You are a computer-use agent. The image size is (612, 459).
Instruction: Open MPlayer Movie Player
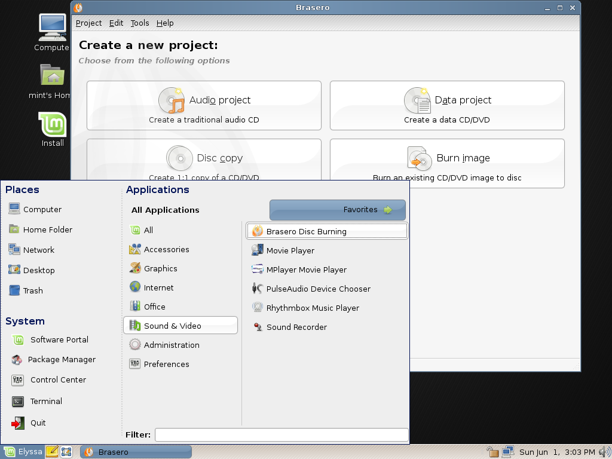pyautogui.click(x=327, y=270)
